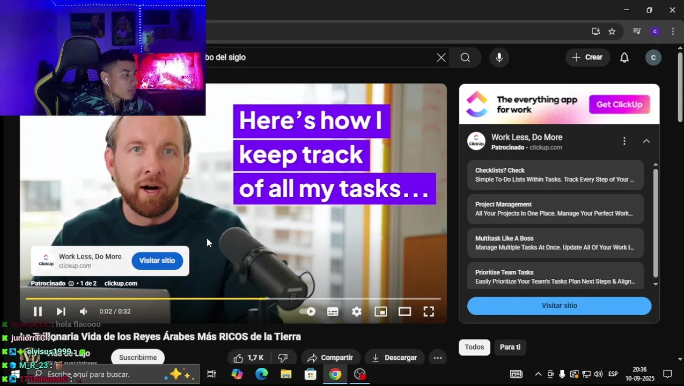The image size is (684, 386).
Task: Select the Todos filter chip
Action: (474, 347)
